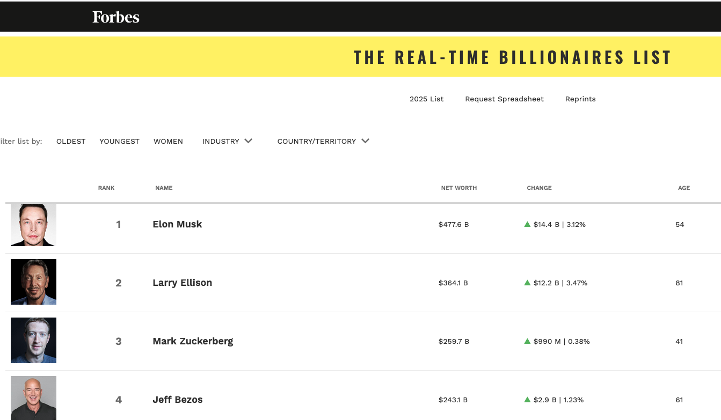
Task: Click the green arrow beside Larry Ellison's change
Action: 527,283
